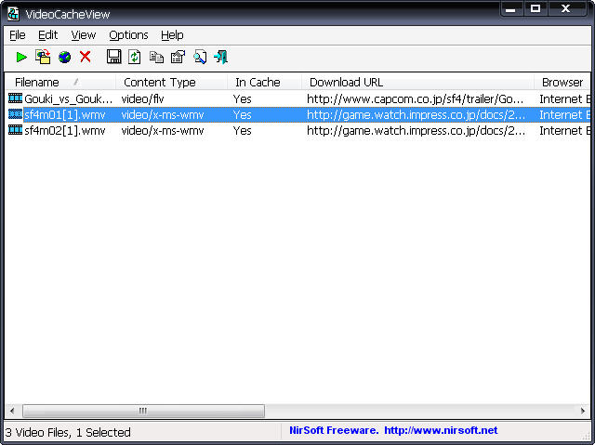Open the File menu
595x445 pixels.
coord(18,35)
